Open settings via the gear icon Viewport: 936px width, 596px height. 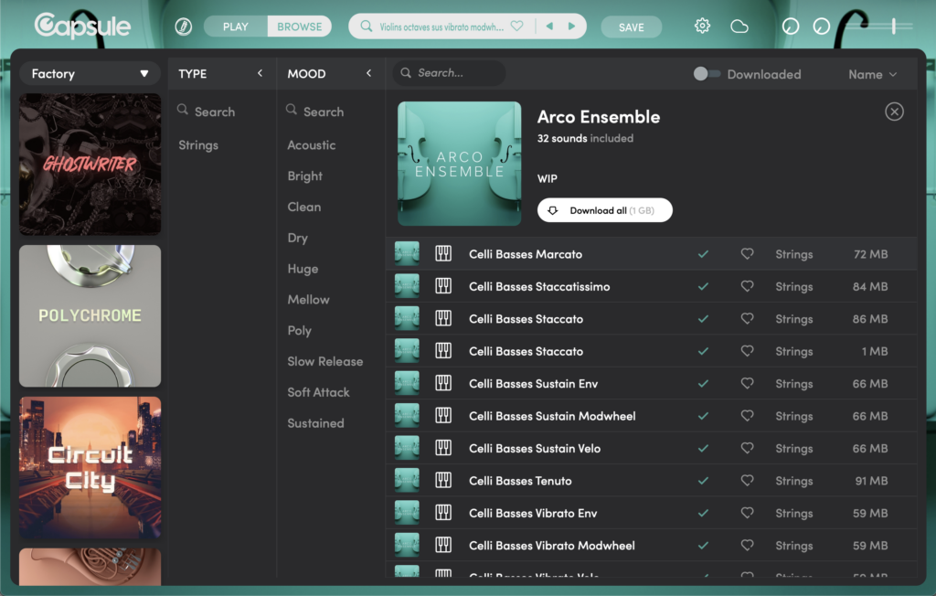[x=702, y=27]
